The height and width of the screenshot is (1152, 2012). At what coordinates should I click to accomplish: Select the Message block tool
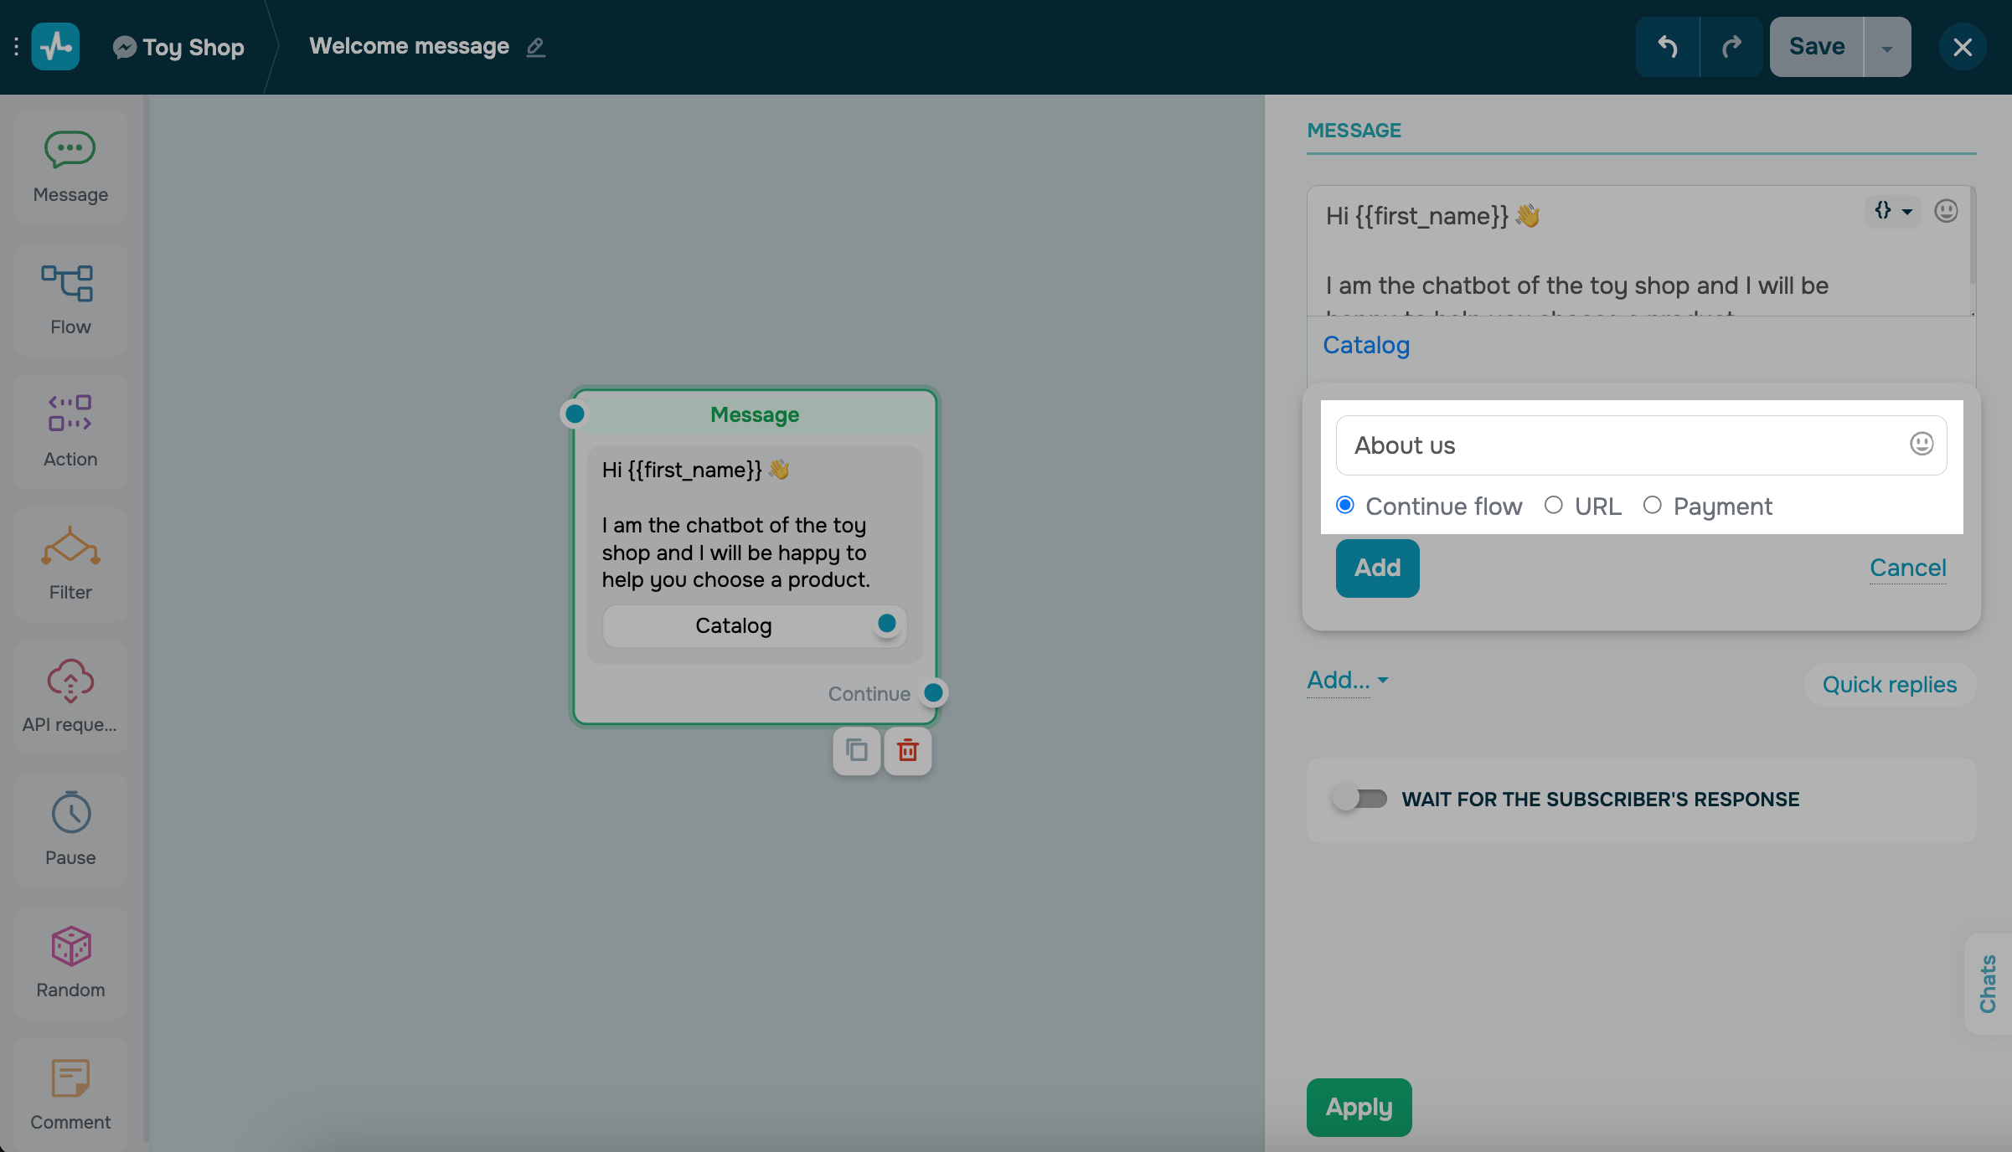point(70,165)
